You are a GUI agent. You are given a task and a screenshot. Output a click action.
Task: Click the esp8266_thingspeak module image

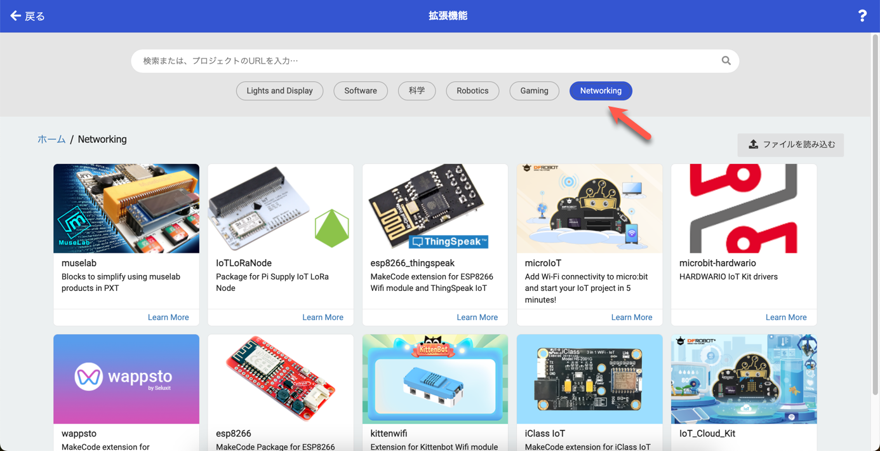(435, 208)
